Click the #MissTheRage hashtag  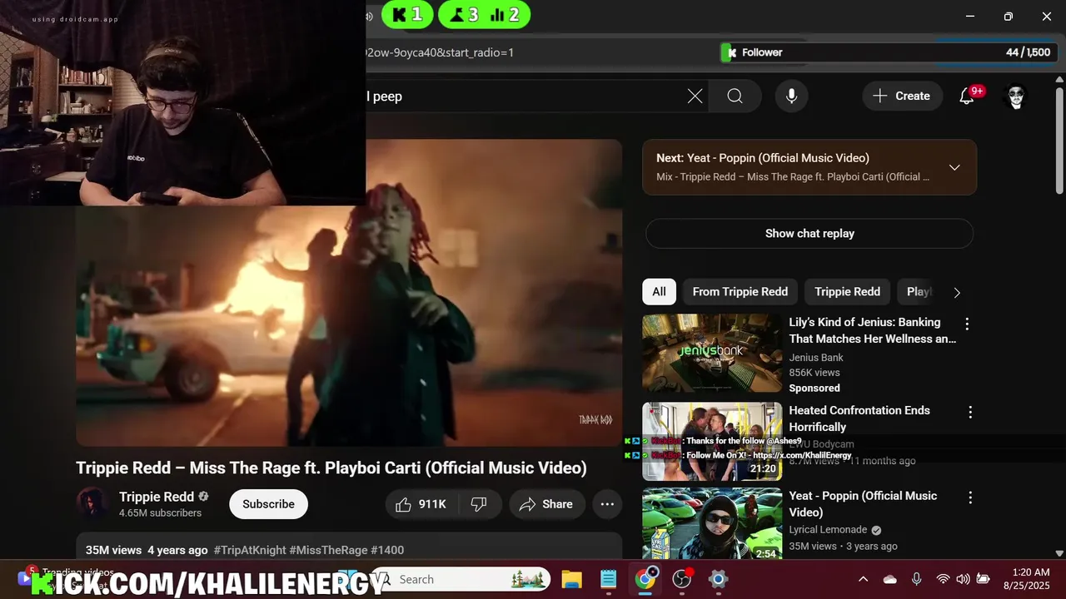(x=328, y=550)
